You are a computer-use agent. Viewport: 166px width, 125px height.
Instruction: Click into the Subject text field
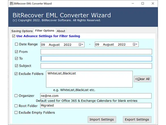(x=96, y=66)
